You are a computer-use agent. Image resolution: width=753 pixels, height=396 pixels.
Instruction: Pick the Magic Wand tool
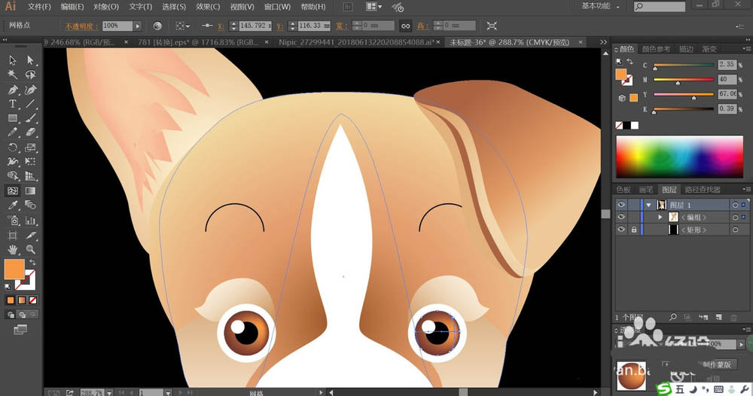tap(13, 75)
